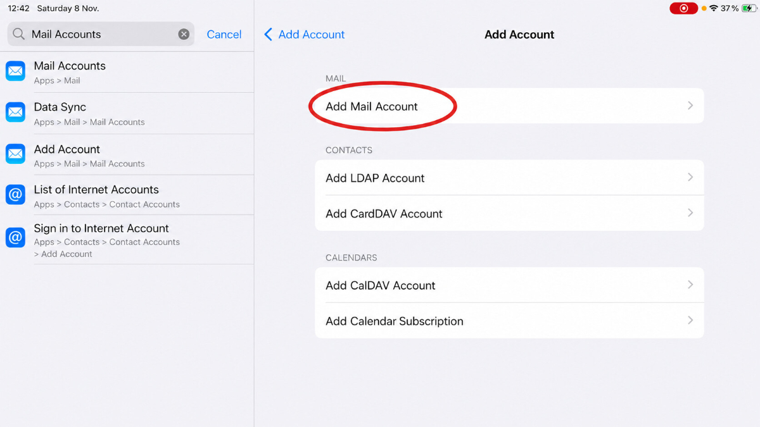Tap the red screen recording indicator
This screenshot has height=427, width=760.
[x=683, y=8]
